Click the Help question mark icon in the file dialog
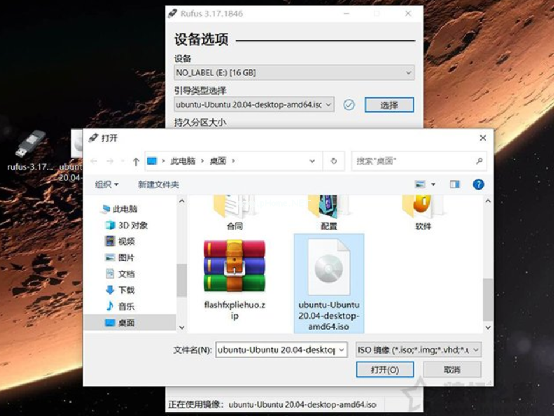The image size is (554, 416). point(478,184)
